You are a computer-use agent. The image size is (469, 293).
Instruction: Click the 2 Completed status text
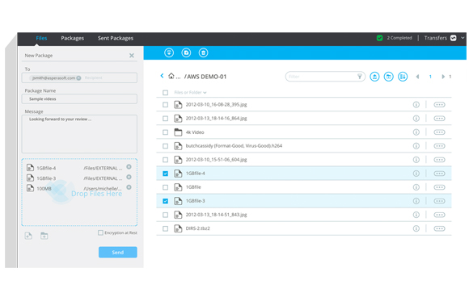click(399, 38)
